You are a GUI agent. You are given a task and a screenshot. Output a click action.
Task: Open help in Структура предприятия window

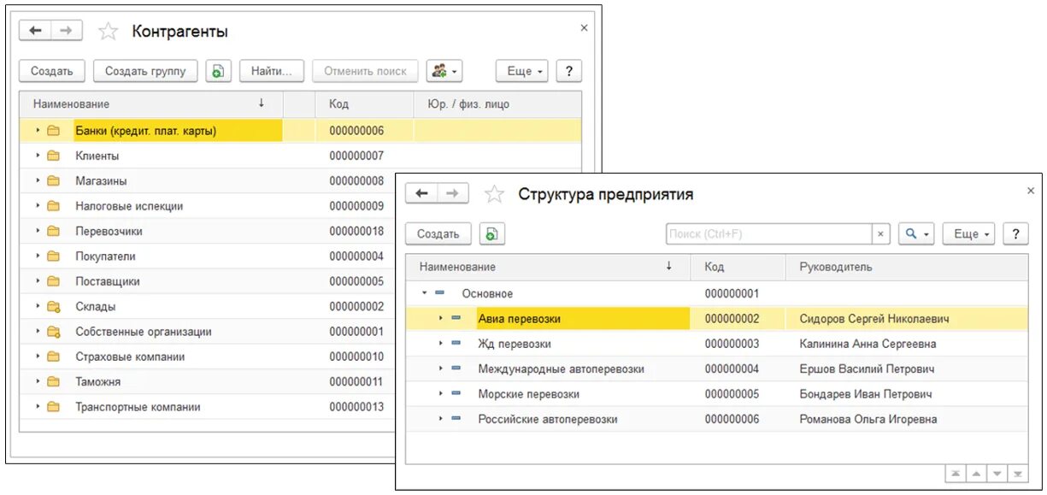(1015, 233)
